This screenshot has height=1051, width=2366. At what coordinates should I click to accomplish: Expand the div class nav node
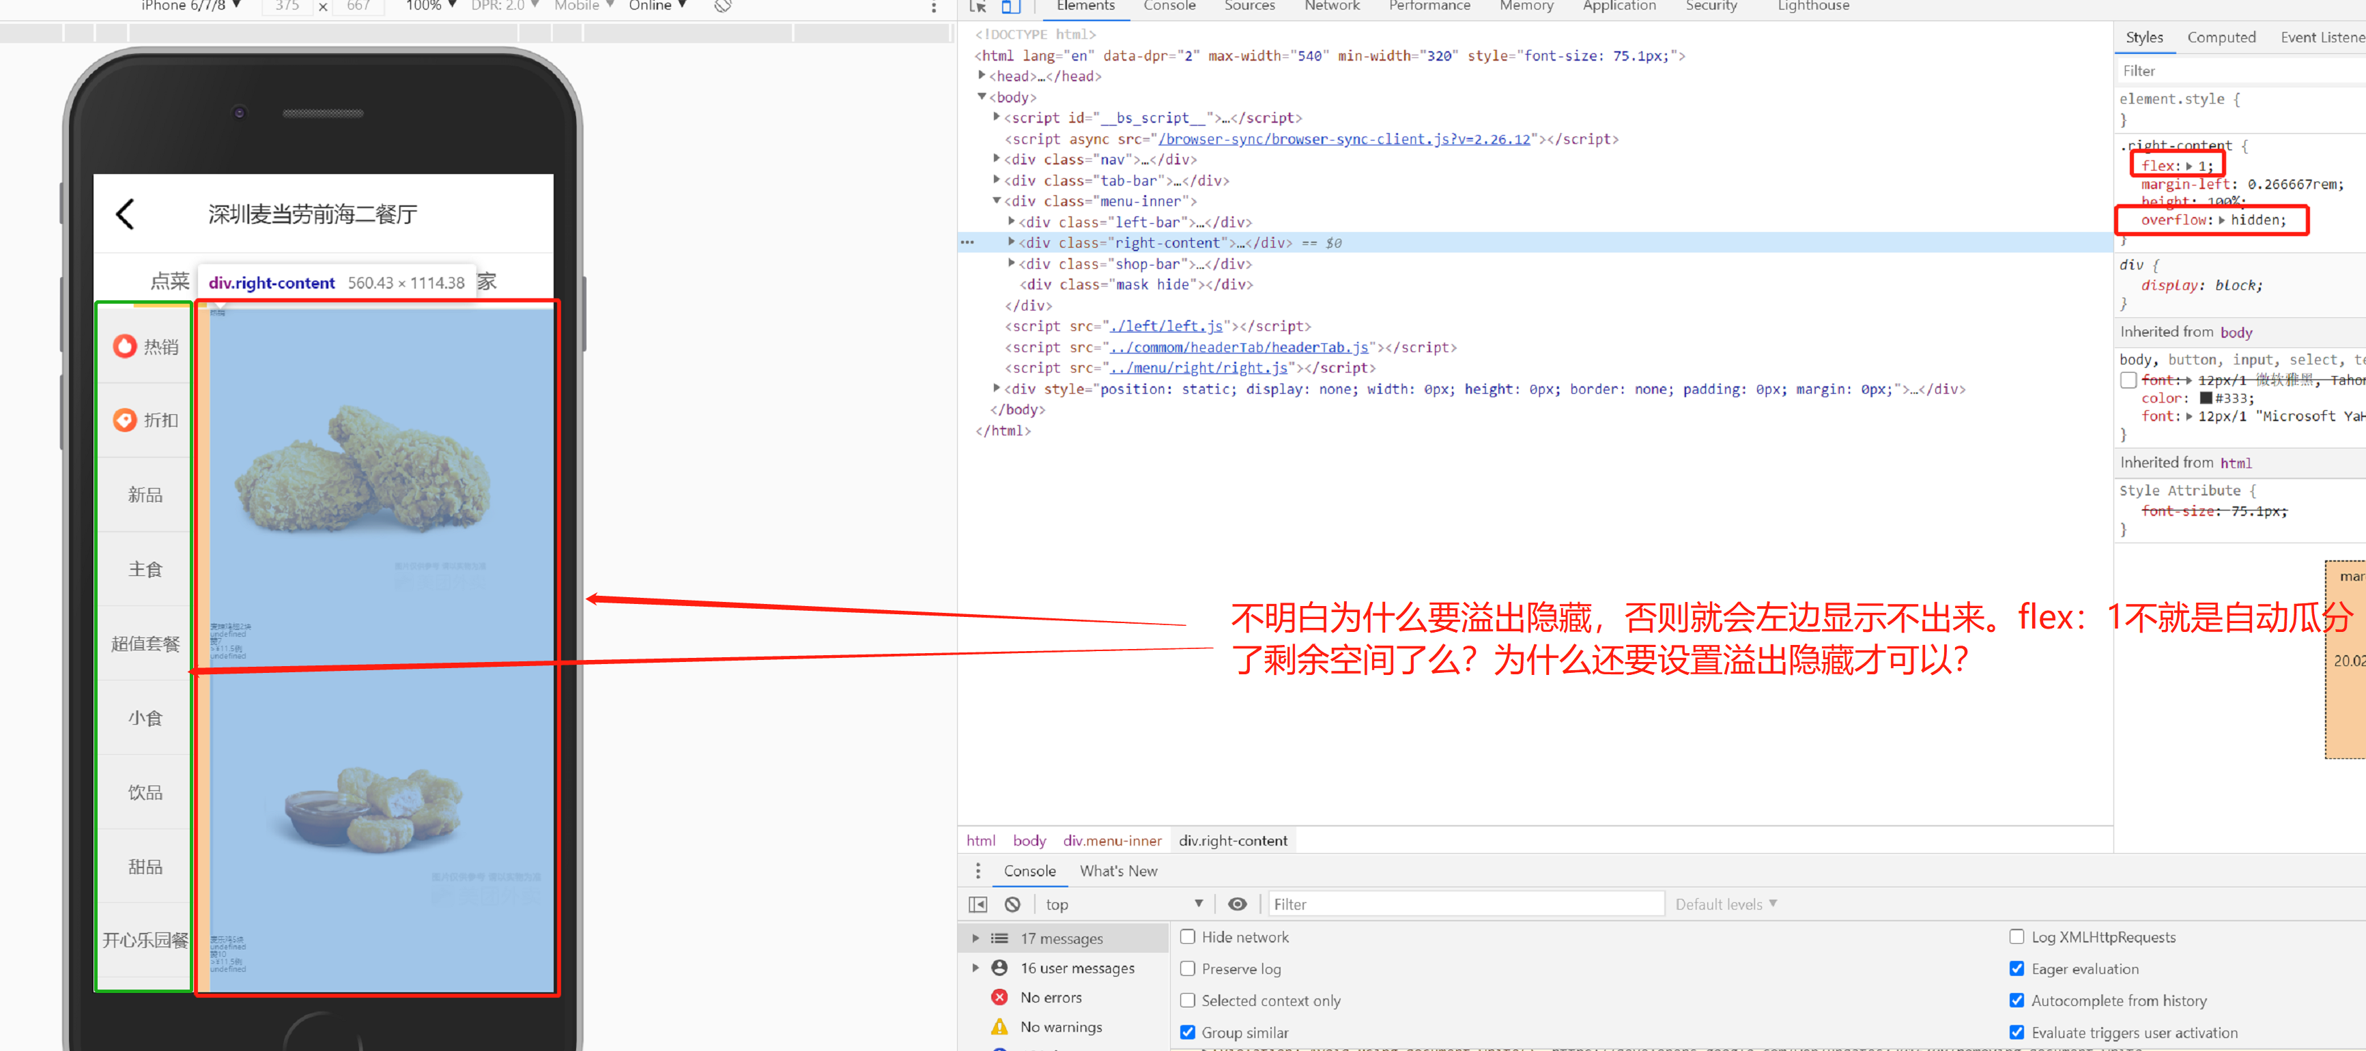coord(997,159)
